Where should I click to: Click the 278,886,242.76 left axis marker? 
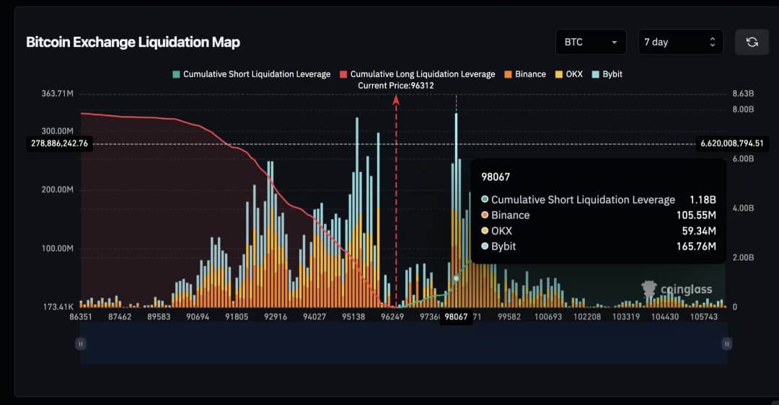(60, 143)
